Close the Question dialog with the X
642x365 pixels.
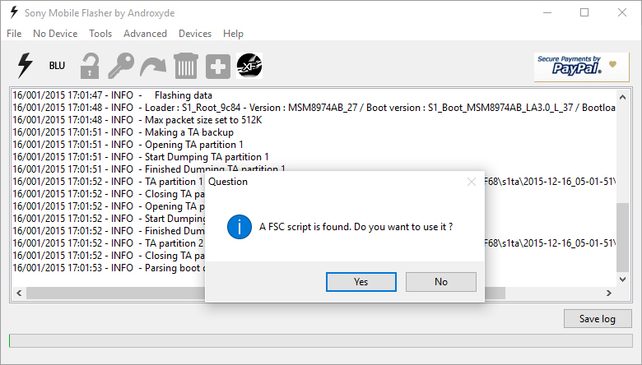click(471, 181)
